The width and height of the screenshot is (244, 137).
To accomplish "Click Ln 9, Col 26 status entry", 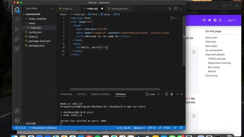I will 124,128.
